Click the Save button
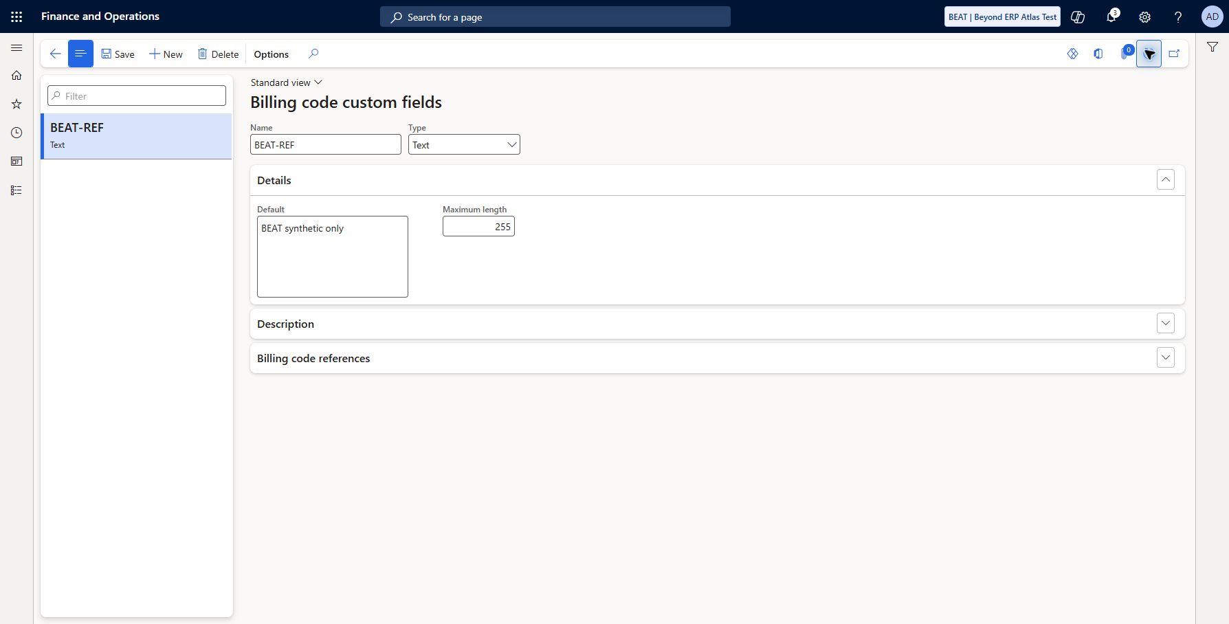1229x624 pixels. click(x=118, y=54)
